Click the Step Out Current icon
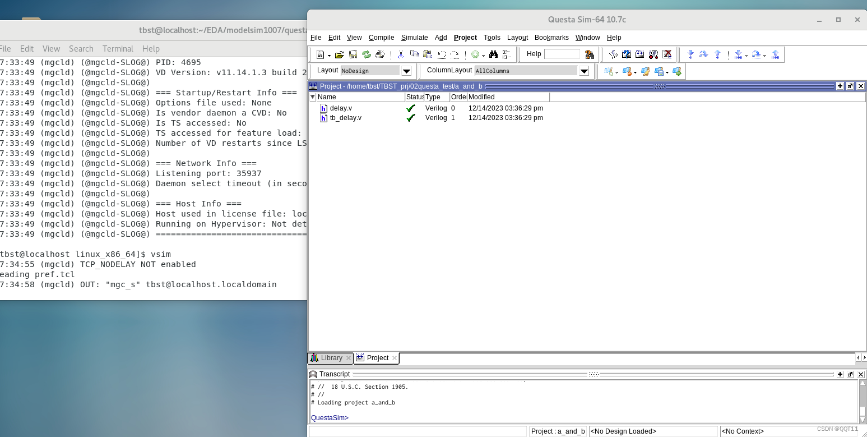The height and width of the screenshot is (437, 867). [776, 54]
